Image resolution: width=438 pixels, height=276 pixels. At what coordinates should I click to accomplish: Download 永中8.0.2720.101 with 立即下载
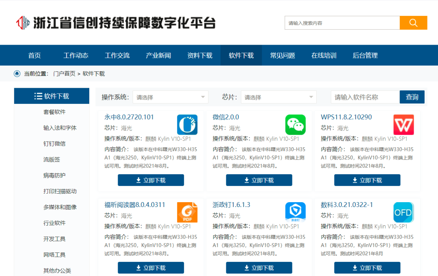point(151,180)
